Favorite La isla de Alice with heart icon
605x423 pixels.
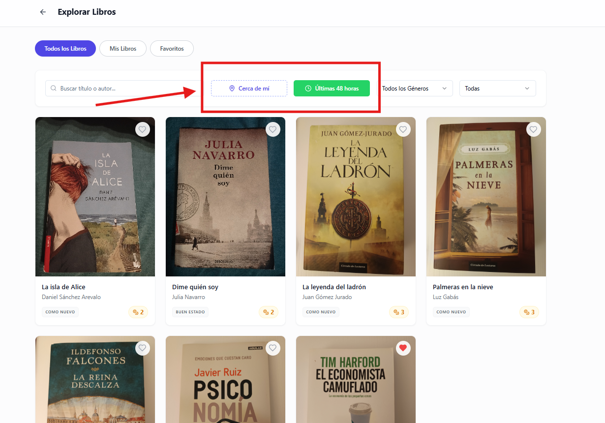pyautogui.click(x=143, y=129)
